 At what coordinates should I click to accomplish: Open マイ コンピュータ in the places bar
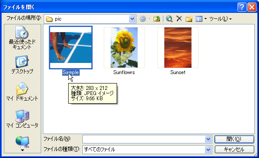22,119
